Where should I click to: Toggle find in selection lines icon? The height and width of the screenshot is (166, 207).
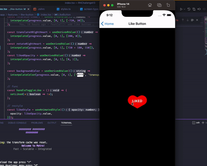coord(193,20)
